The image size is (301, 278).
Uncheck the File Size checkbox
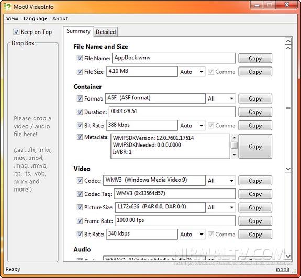coord(80,72)
